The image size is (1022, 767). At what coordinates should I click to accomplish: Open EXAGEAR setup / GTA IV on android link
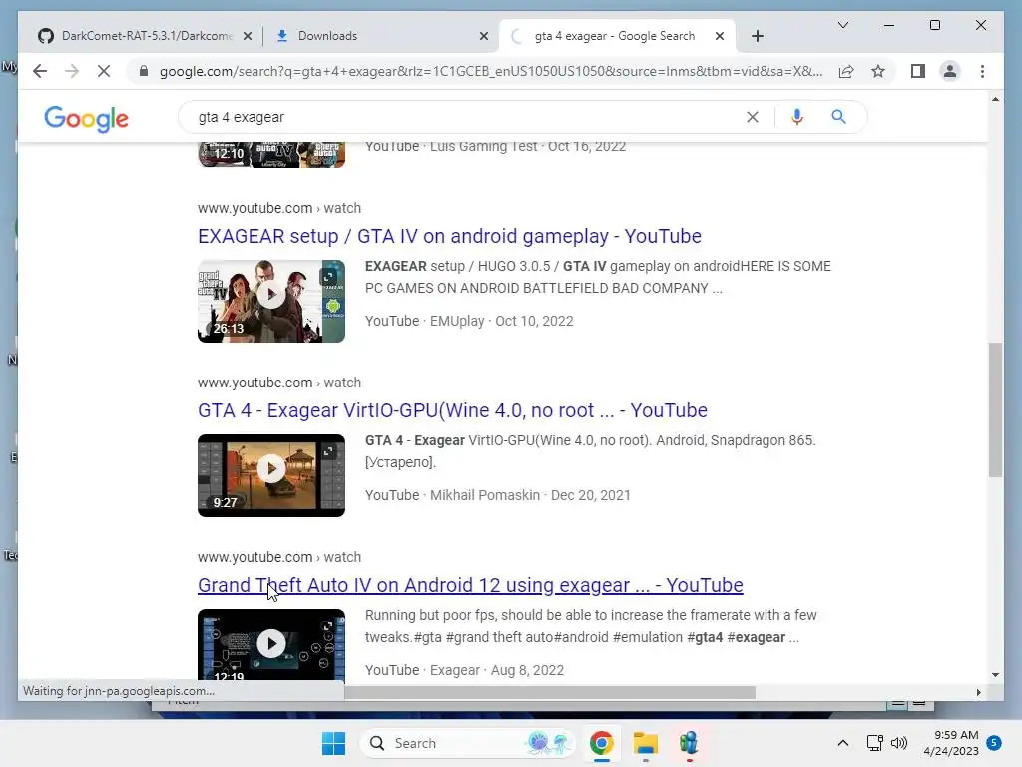pyautogui.click(x=449, y=236)
